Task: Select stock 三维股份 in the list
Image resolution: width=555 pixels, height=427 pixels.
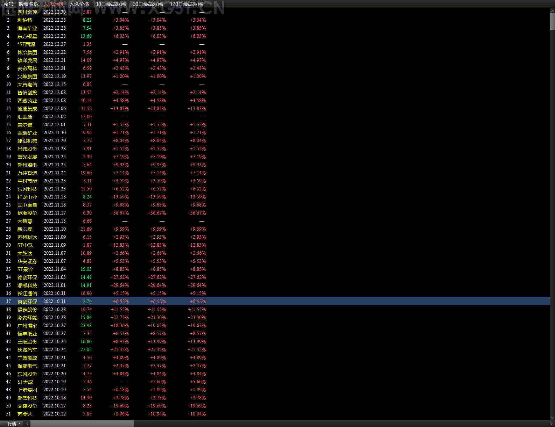Action: click(27, 342)
